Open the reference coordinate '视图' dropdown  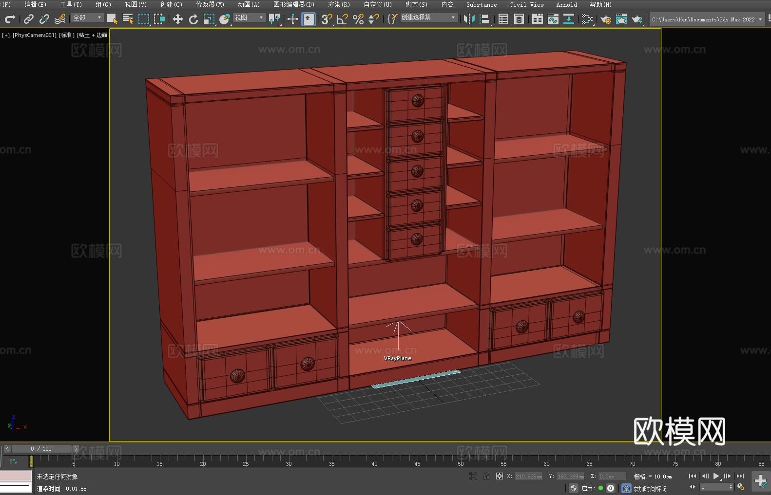point(249,18)
